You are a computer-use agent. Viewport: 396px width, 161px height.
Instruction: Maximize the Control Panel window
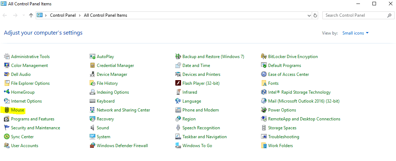(374, 4)
